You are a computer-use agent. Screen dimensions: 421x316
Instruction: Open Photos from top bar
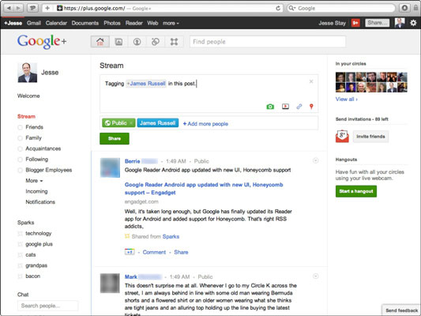[x=112, y=23]
